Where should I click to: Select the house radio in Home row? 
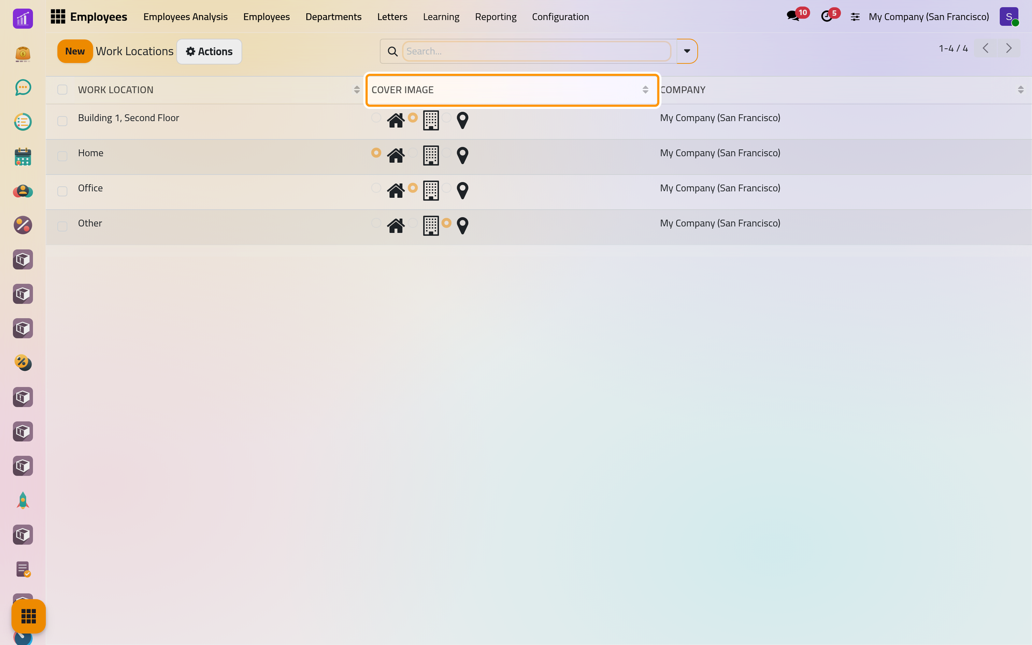click(x=376, y=153)
